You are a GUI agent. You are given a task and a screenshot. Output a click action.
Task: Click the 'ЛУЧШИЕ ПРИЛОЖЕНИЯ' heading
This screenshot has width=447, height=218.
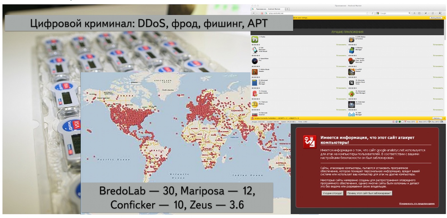(347, 32)
